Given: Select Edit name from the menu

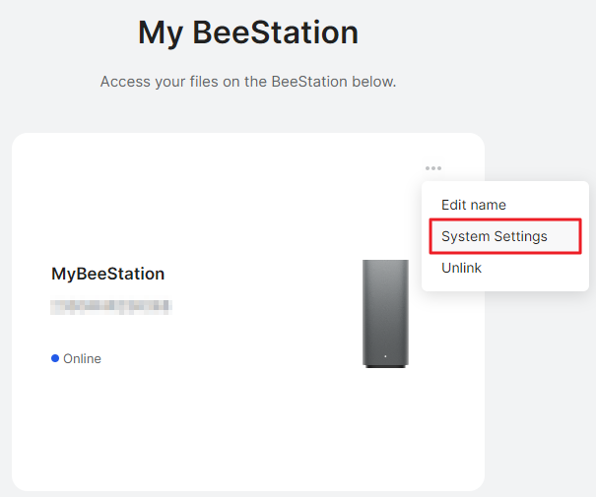Looking at the screenshot, I should [x=474, y=205].
